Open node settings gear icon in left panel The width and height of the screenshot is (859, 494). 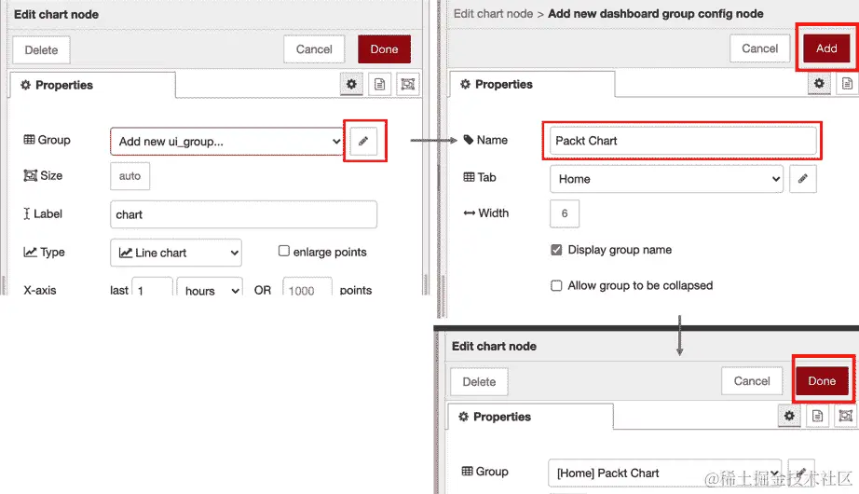pos(351,84)
